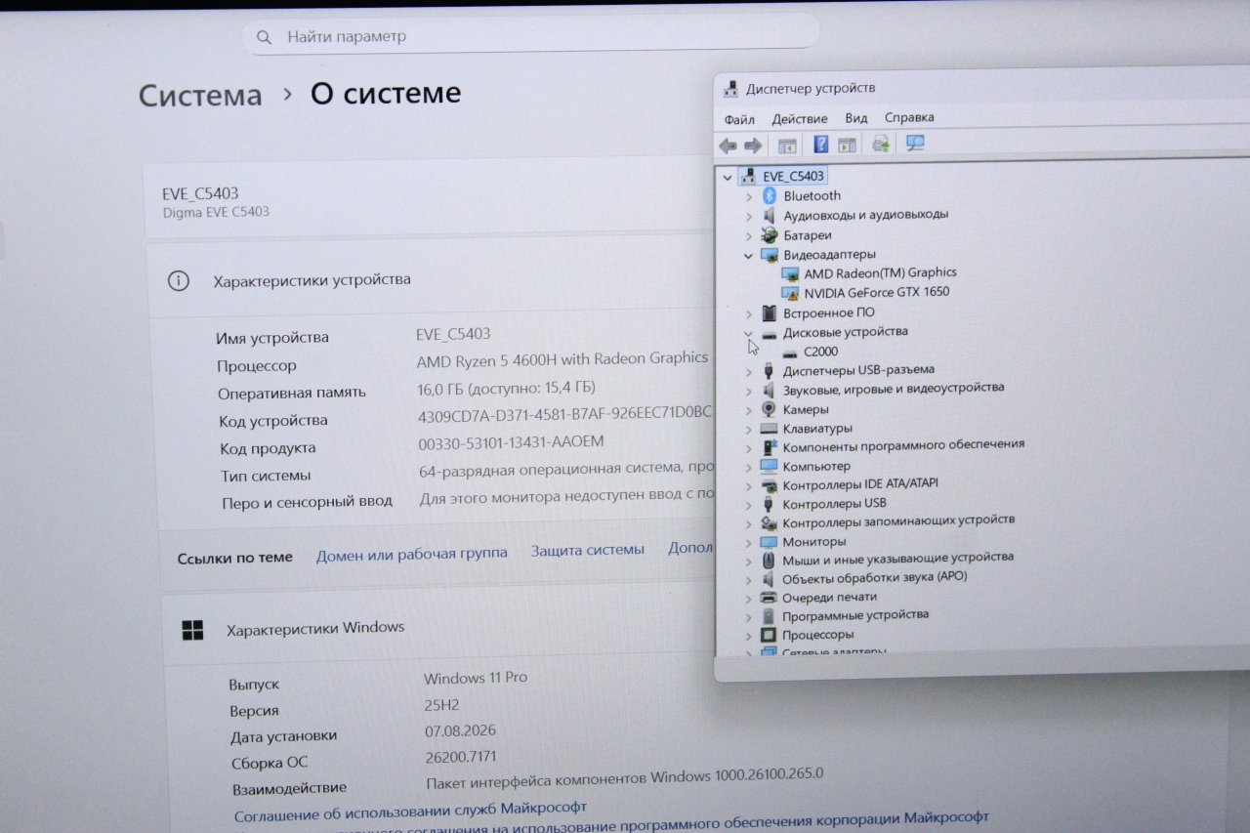Click the OS build value 26200.7171
The height and width of the screenshot is (833, 1250).
(461, 757)
